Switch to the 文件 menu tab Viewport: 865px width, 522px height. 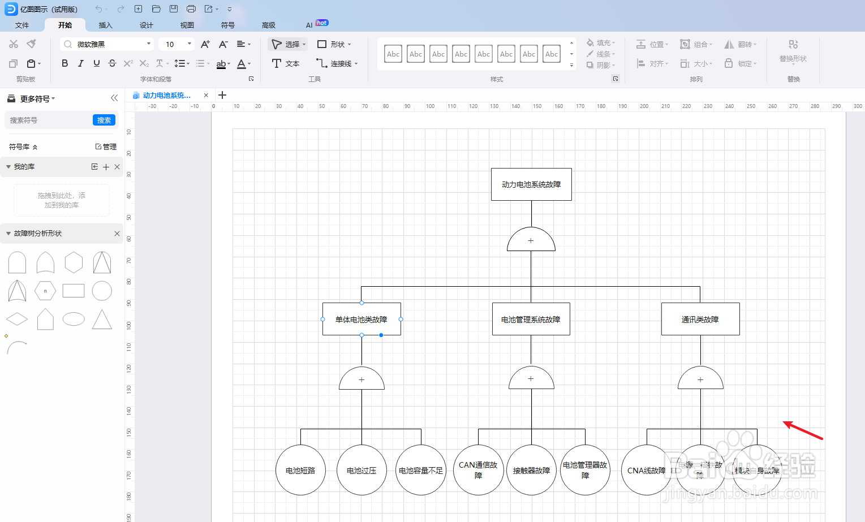click(x=22, y=25)
